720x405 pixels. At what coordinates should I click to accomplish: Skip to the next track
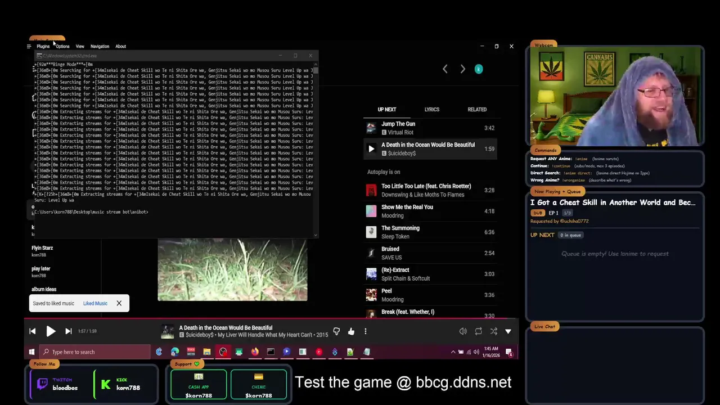click(x=68, y=331)
